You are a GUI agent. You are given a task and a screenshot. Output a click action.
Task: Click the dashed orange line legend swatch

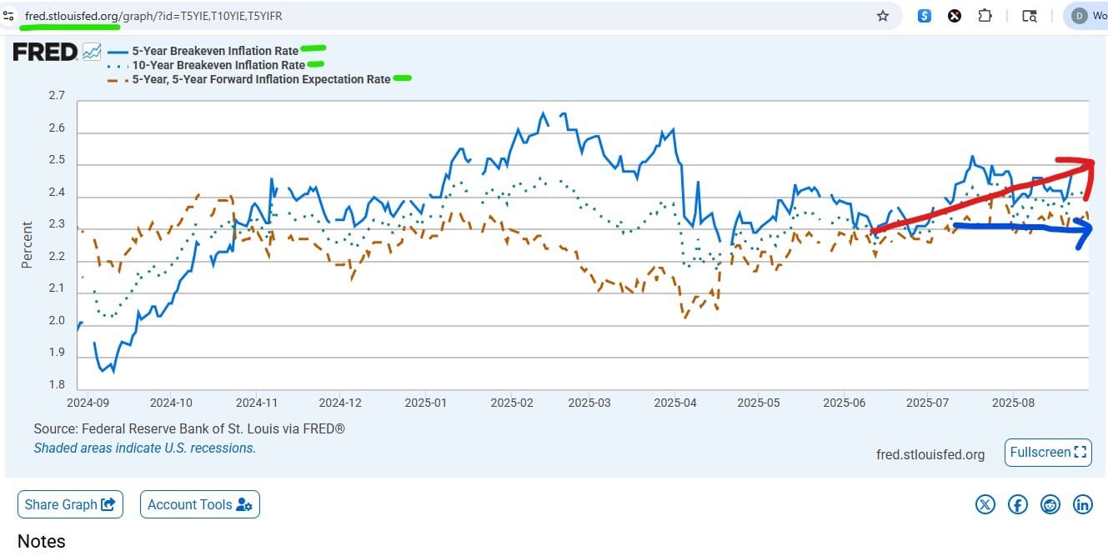coord(118,79)
